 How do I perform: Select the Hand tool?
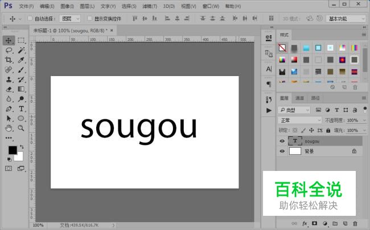point(9,128)
